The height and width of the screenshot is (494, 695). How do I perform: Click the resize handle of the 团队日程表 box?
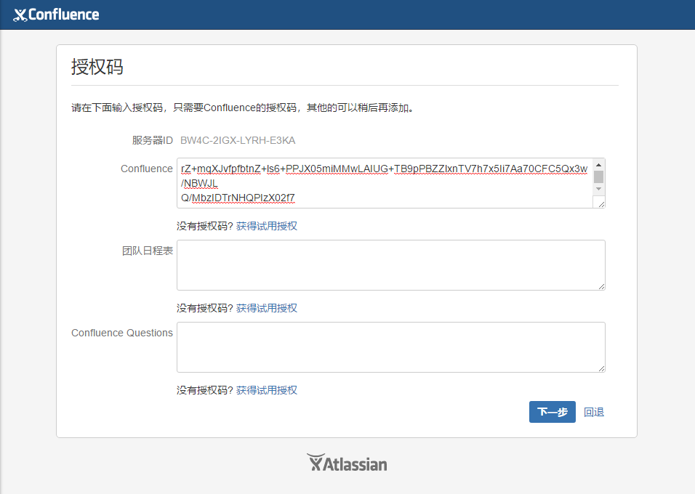click(601, 286)
